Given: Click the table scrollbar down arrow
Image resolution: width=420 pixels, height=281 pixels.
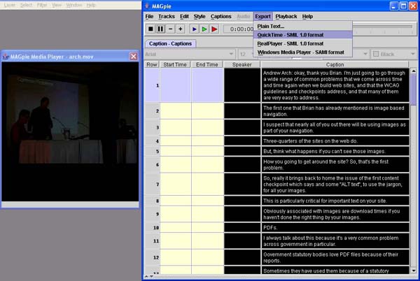Looking at the screenshot, I should (x=413, y=271).
